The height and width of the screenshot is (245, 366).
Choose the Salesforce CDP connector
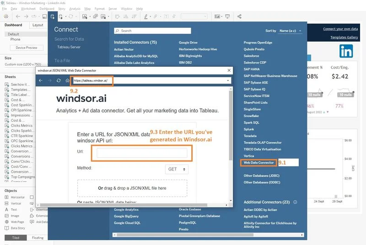point(255,63)
